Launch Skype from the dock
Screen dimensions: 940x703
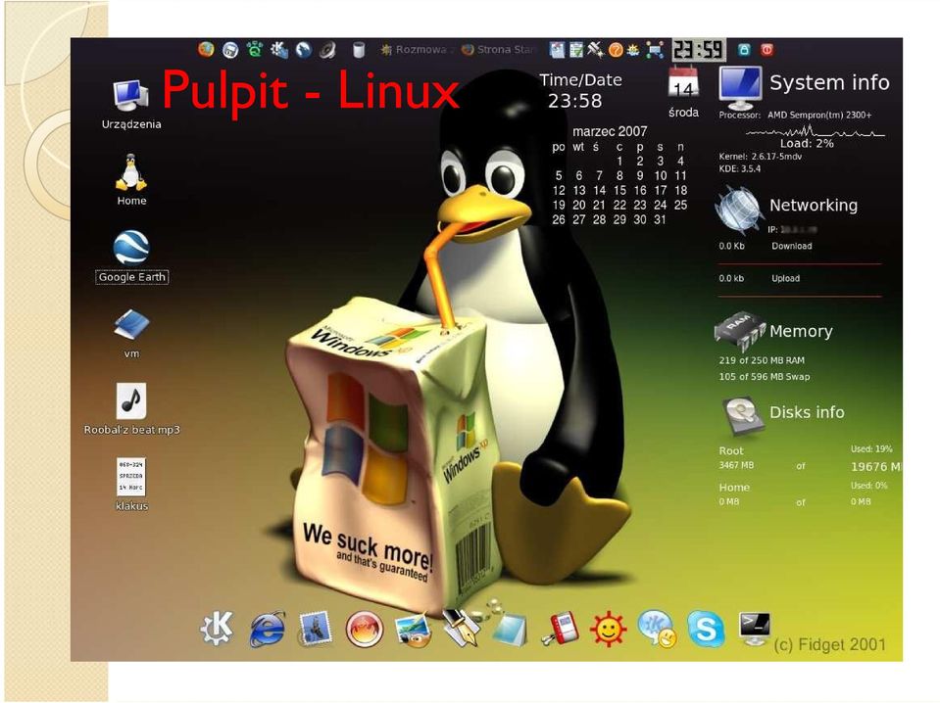[705, 629]
